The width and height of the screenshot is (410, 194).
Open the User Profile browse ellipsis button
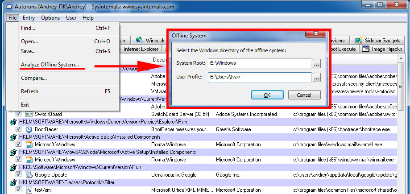click(316, 78)
